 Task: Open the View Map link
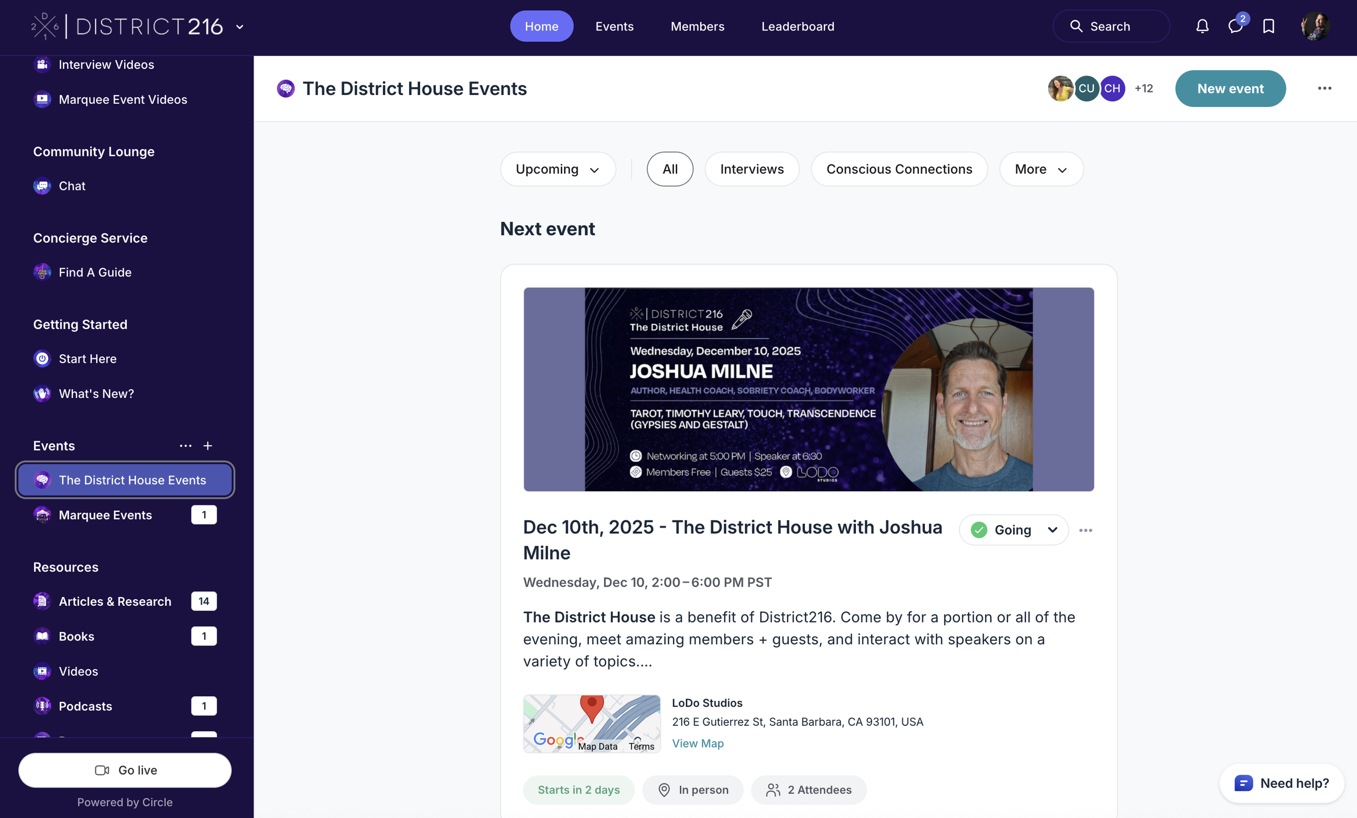click(x=698, y=743)
